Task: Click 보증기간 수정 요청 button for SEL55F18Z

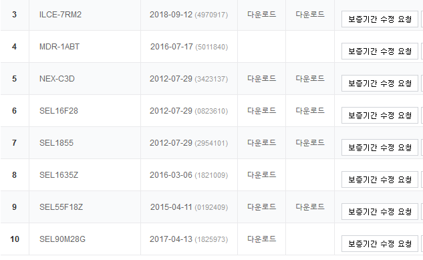Action: click(380, 212)
